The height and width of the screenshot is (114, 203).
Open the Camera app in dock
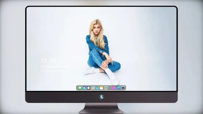[123, 88]
